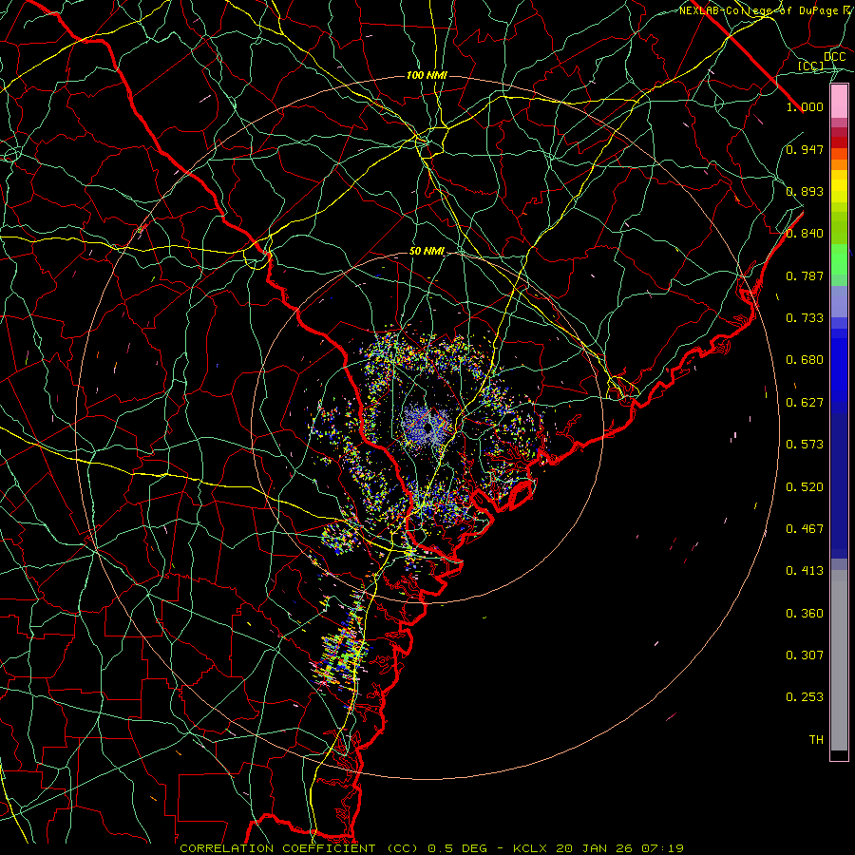Click the 0.733 scale value
Image resolution: width=855 pixels, height=855 pixels.
[x=805, y=318]
